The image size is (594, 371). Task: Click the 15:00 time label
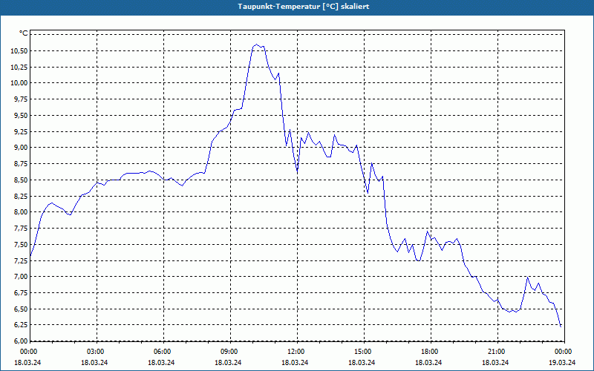coord(363,352)
